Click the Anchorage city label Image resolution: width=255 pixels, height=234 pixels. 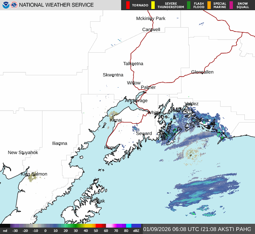tap(136, 101)
